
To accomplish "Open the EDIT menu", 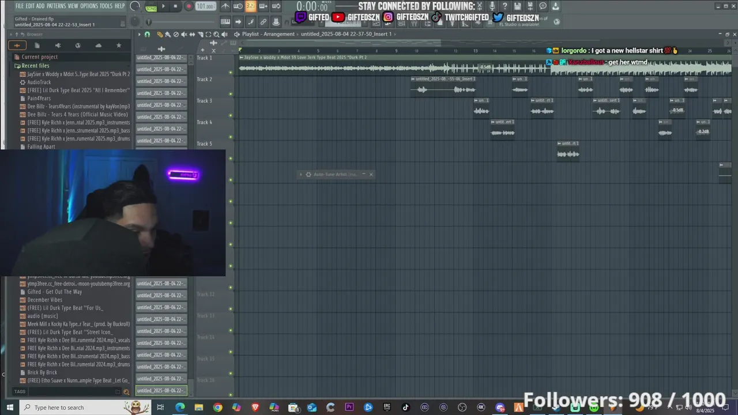I will [30, 6].
